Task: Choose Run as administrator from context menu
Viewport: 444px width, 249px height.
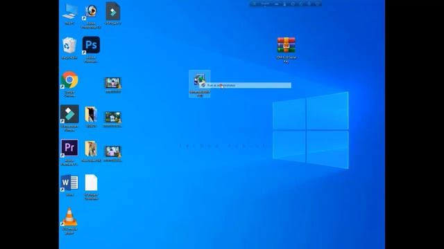Action: click(245, 85)
